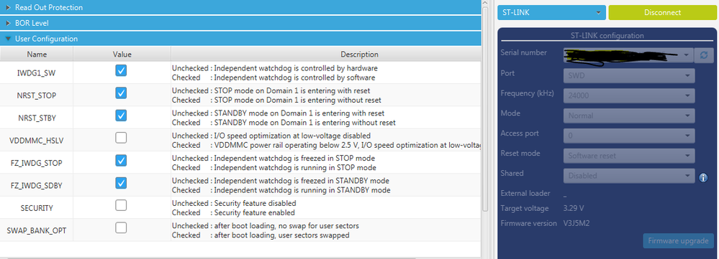Viewport: 719px width, 259px height.
Task: Select the NRST_STBY name cell
Action: pos(37,118)
